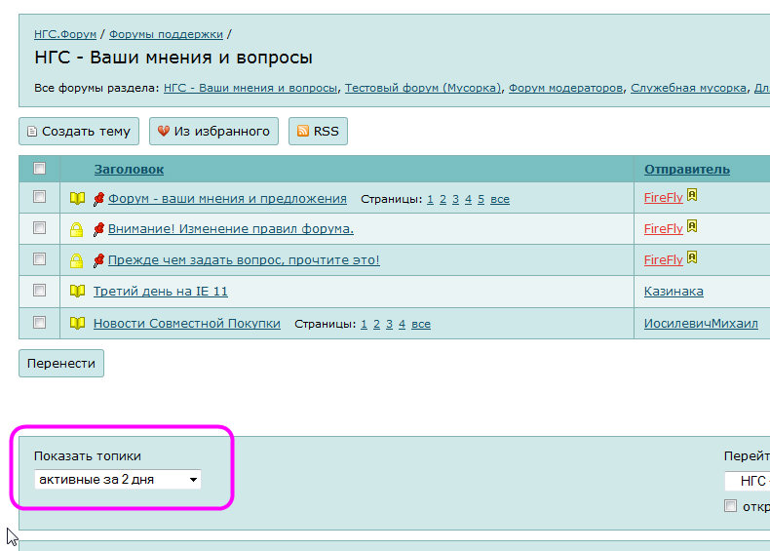
Task: Click the open-book icon beside 'Форум - ваши мнения и предложения'
Action: pos(77,198)
